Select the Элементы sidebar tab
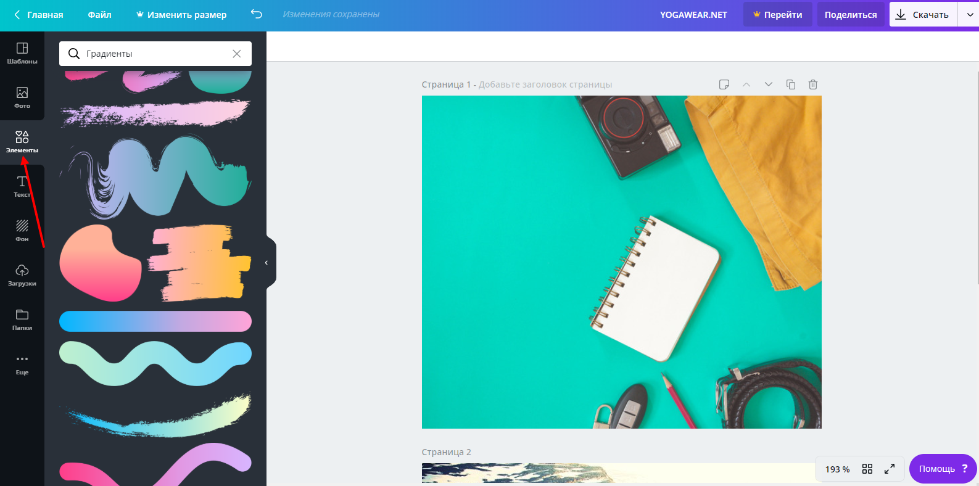The height and width of the screenshot is (486, 979). [22, 142]
